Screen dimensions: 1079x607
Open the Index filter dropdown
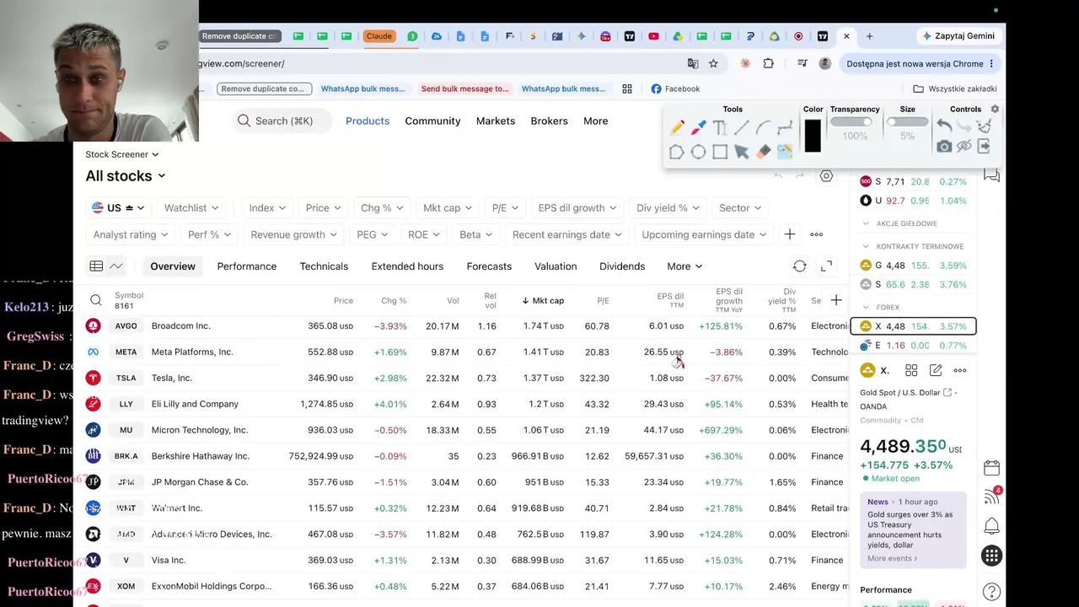[x=267, y=208]
